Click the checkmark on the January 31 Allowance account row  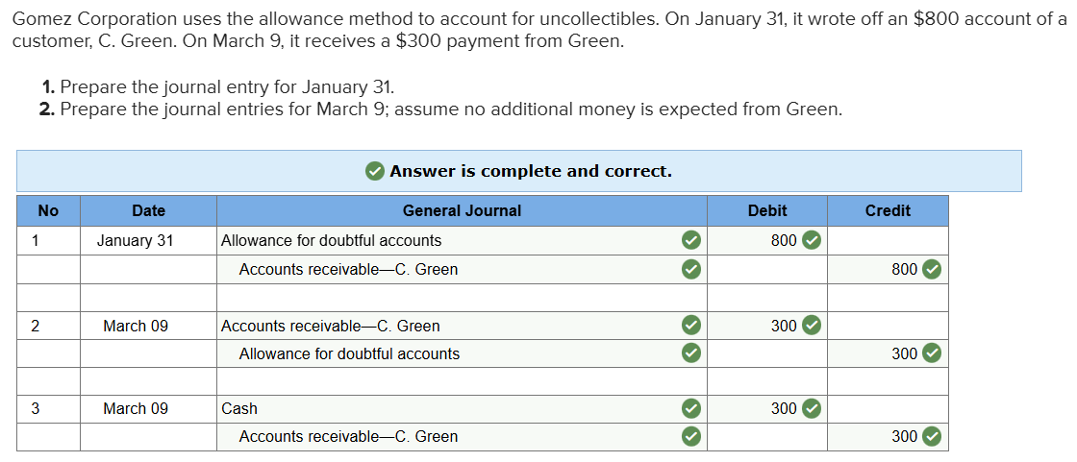click(x=689, y=240)
